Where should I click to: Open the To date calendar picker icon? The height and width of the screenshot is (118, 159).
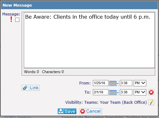click(x=113, y=92)
